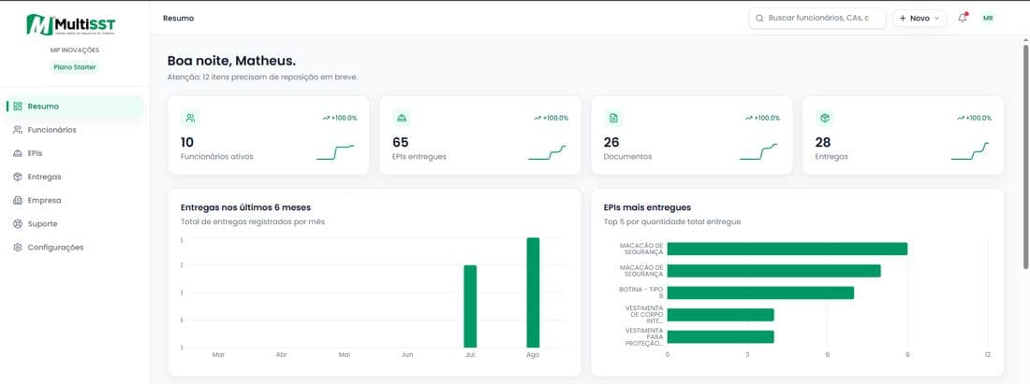The image size is (1030, 384).
Task: Click the search field for funcionários
Action: pyautogui.click(x=817, y=19)
